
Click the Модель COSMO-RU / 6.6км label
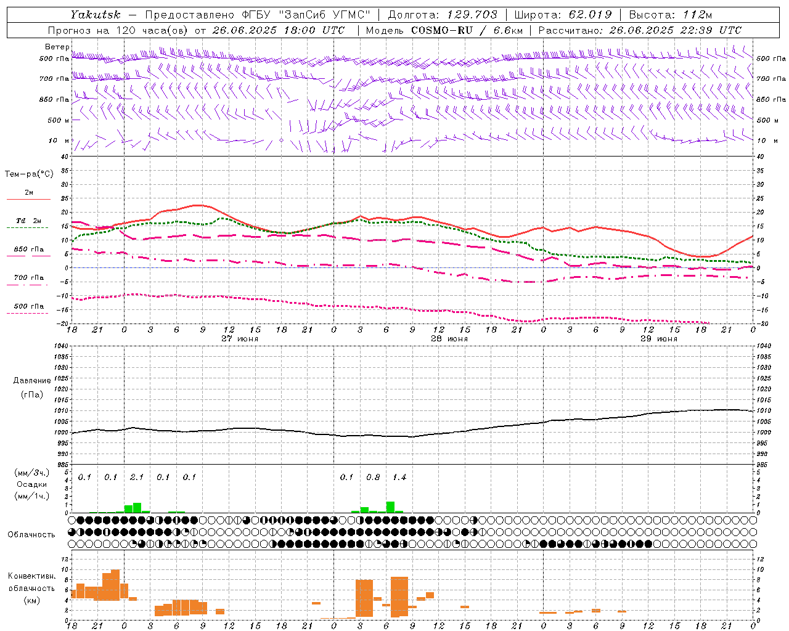point(444,30)
